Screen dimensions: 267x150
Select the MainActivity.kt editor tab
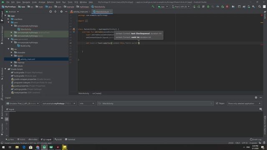(102, 12)
